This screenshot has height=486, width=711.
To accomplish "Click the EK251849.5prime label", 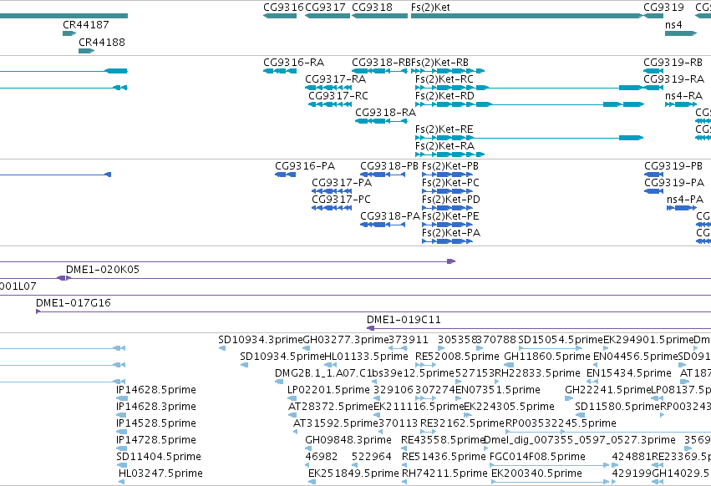I will [353, 473].
